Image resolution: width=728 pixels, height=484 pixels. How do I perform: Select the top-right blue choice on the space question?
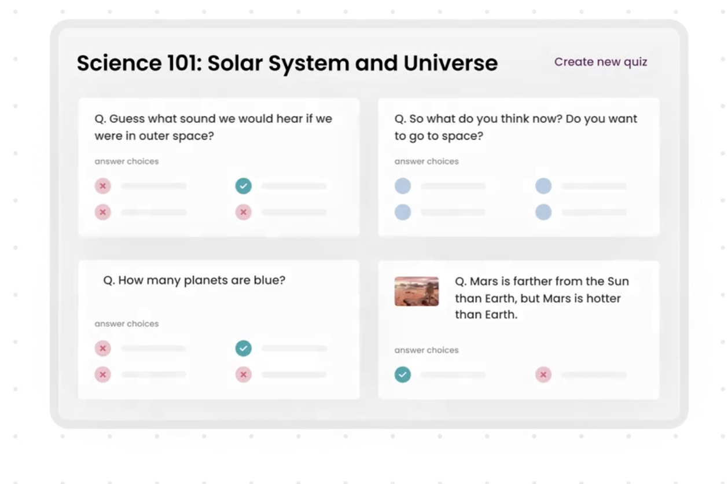pyautogui.click(x=544, y=186)
